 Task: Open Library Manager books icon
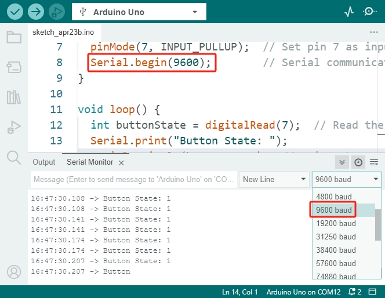(14, 97)
